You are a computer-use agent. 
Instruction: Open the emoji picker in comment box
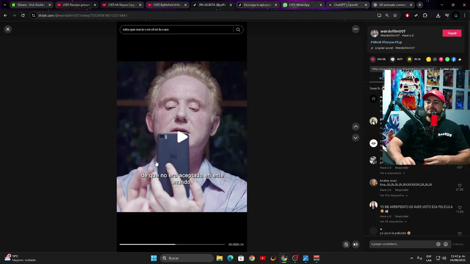point(446,244)
